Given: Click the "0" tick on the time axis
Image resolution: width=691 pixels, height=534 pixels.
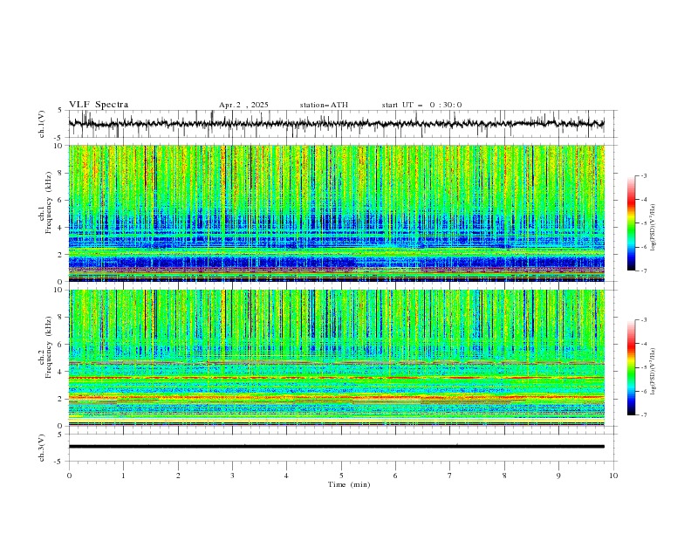Looking at the screenshot, I should tap(69, 476).
